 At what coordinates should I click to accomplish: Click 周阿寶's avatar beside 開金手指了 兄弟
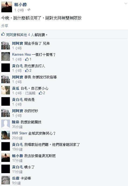click(x=6, y=45)
